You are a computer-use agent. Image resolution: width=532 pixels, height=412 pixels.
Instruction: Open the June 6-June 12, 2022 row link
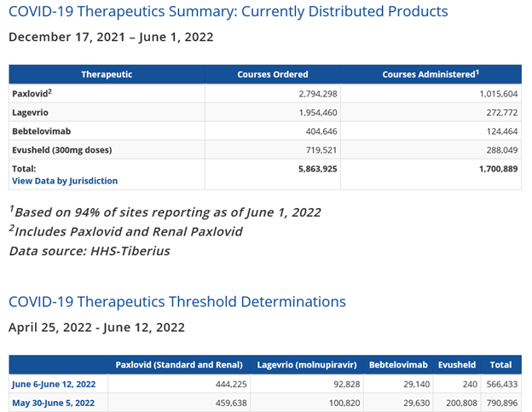tap(54, 384)
